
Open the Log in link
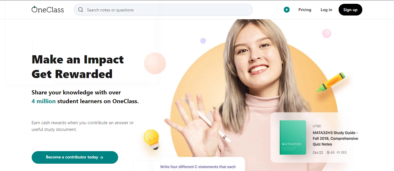326,10
